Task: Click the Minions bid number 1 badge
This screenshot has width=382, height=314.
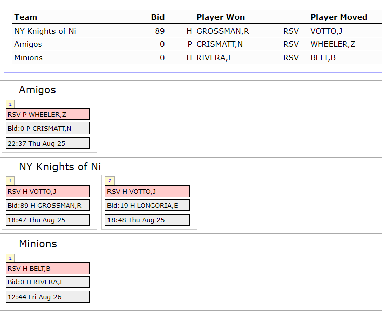Action: pyautogui.click(x=10, y=258)
